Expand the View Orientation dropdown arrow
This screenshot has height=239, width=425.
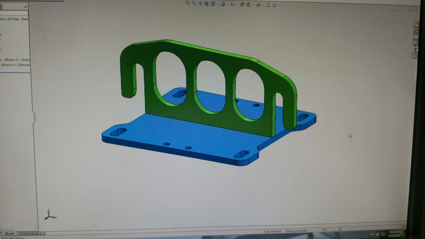tap(217, 4)
